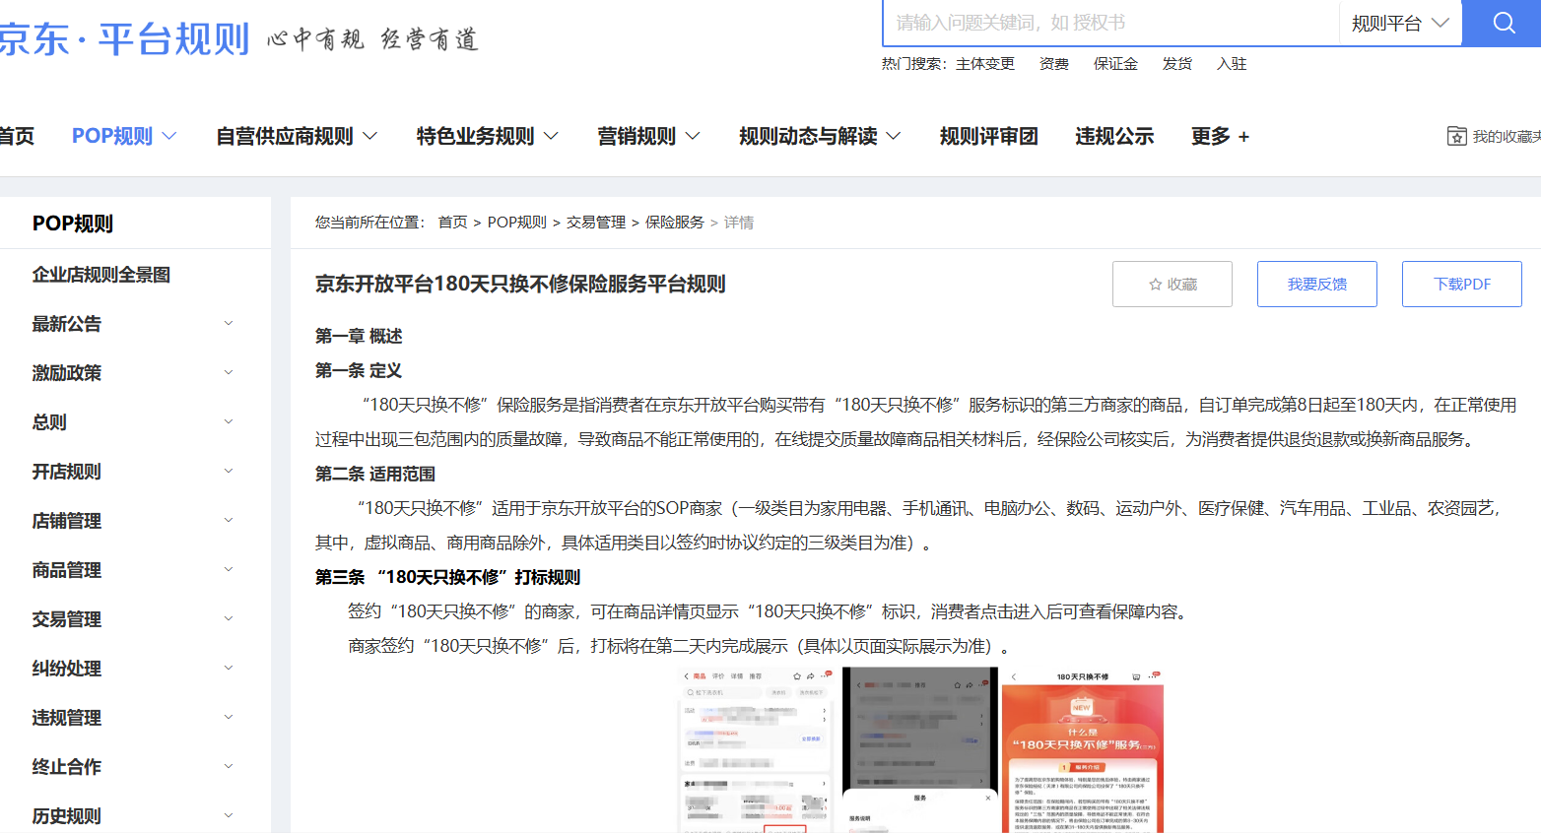Open the 规则平台 search scope dropdown

point(1400,23)
